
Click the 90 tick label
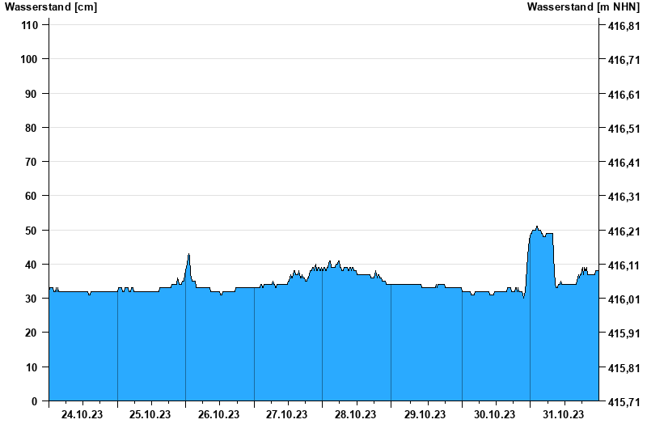pyautogui.click(x=32, y=94)
